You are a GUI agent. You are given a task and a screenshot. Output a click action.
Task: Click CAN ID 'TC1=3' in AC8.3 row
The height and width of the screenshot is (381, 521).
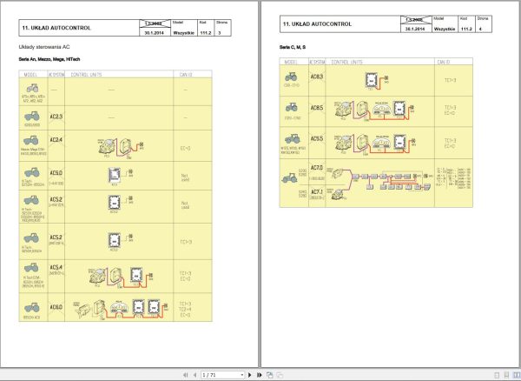coord(450,80)
